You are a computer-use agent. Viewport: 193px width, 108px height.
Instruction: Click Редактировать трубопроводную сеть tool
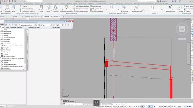[66, 9]
